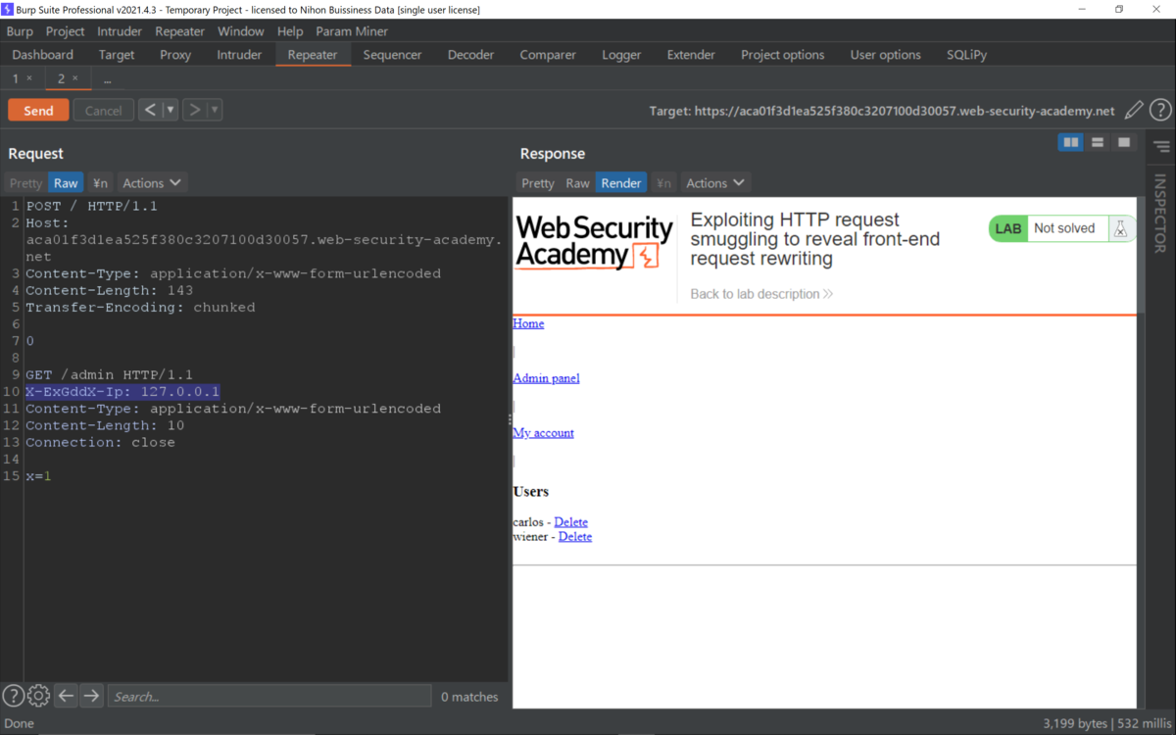Open the Param Miner menu
1176x735 pixels.
click(352, 31)
